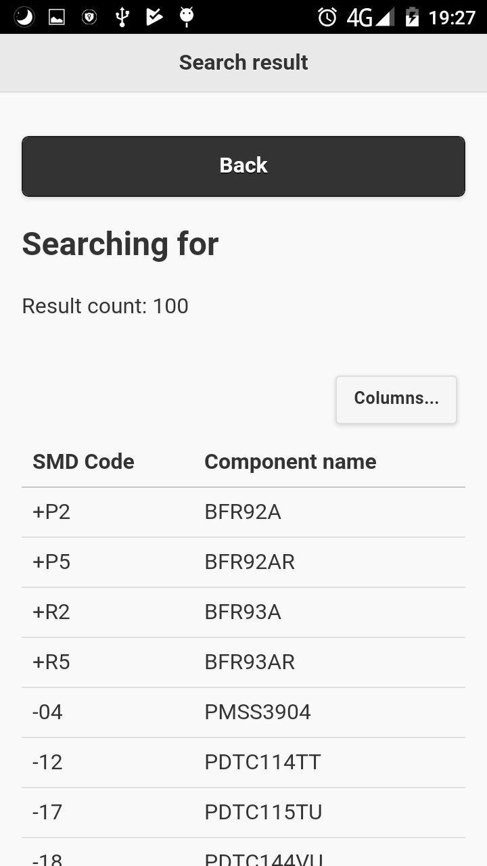Tap the Search result title bar
Screen dimensions: 487x866
click(x=243, y=62)
